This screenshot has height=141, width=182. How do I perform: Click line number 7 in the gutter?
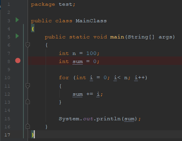point(9,53)
